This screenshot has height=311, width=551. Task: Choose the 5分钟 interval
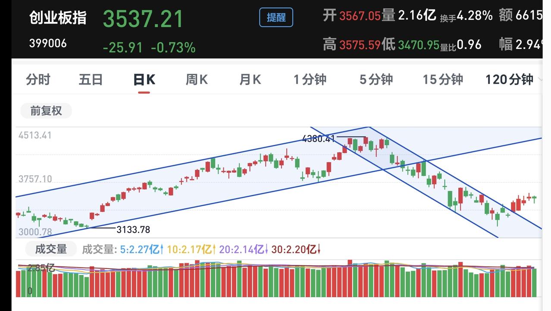[376, 80]
